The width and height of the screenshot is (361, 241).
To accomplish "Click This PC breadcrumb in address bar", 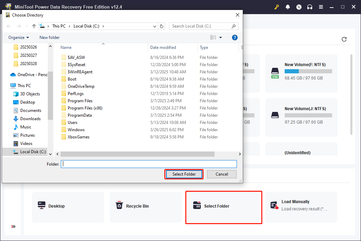I will point(59,26).
